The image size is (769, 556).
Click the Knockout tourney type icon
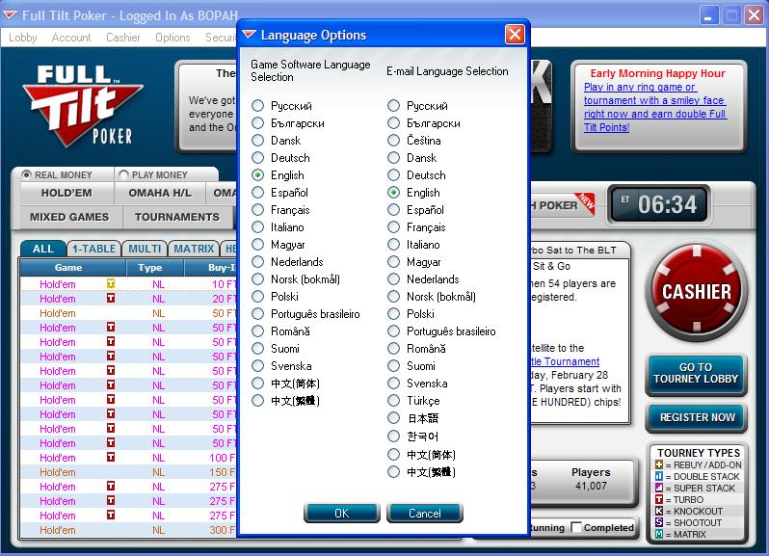tap(659, 511)
